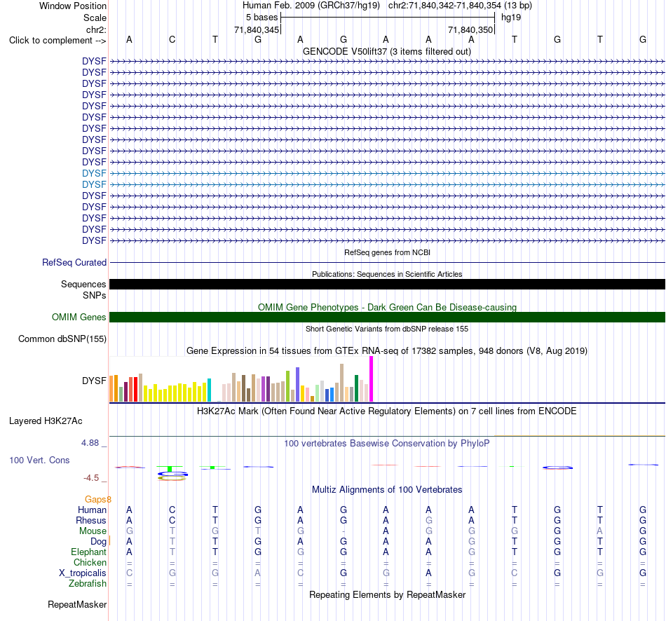The width and height of the screenshot is (666, 621).
Task: Click the solid black Sequences track bar
Action: tap(387, 284)
